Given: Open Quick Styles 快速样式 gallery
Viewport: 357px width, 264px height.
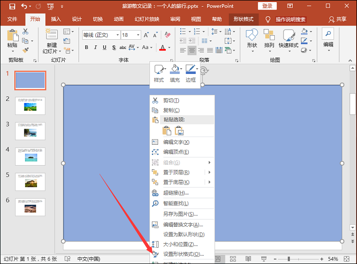Looking at the screenshot, I should [x=289, y=40].
